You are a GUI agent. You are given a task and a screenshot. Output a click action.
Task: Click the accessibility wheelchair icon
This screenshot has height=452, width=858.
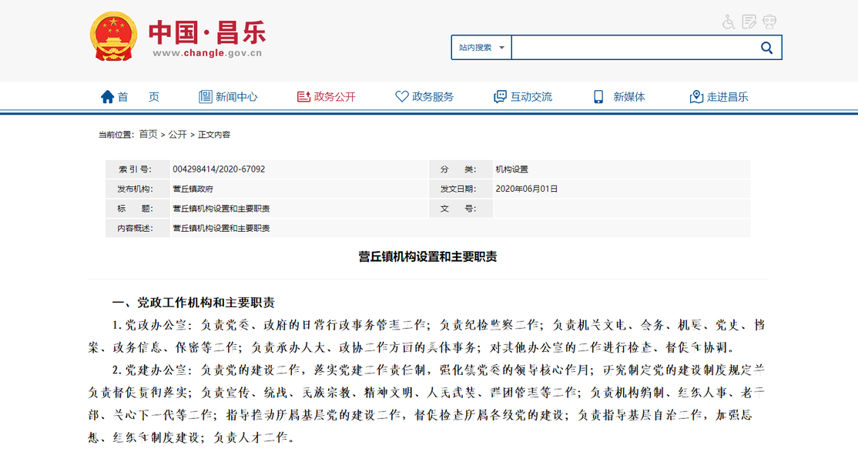[729, 22]
